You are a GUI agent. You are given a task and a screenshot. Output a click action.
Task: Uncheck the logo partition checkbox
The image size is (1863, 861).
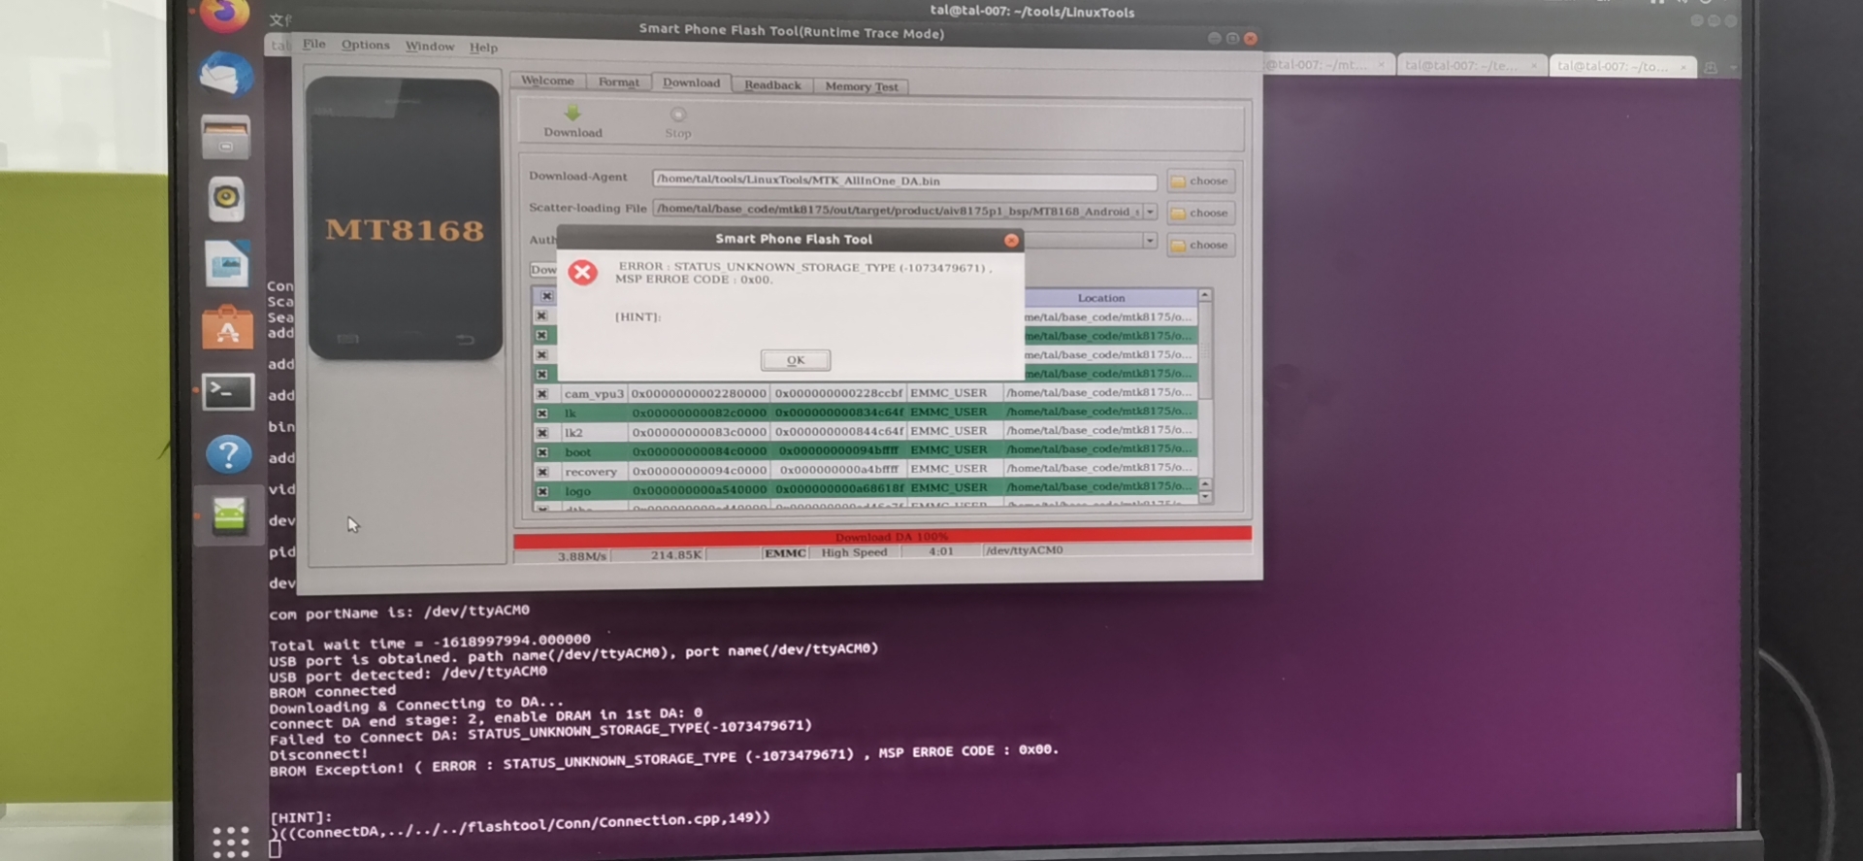542,491
